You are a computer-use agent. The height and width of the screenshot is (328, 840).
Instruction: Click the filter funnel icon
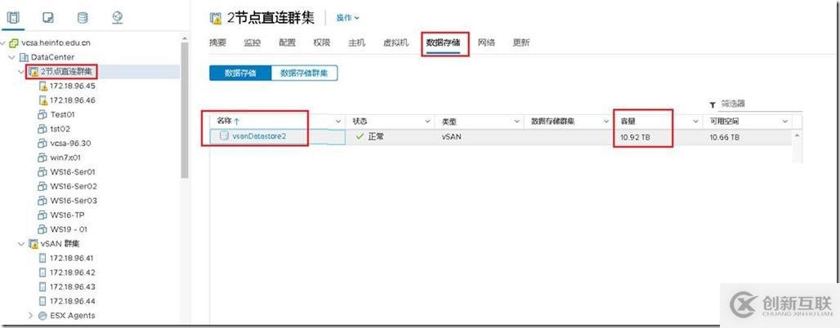(x=713, y=104)
